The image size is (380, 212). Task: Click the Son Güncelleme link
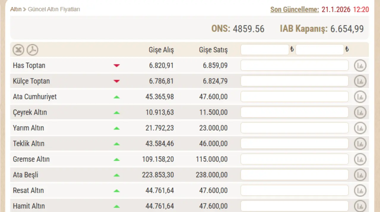pyautogui.click(x=294, y=9)
